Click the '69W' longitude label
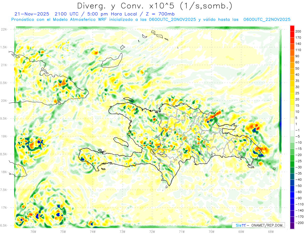304x235 pixels. [x=241, y=231]
